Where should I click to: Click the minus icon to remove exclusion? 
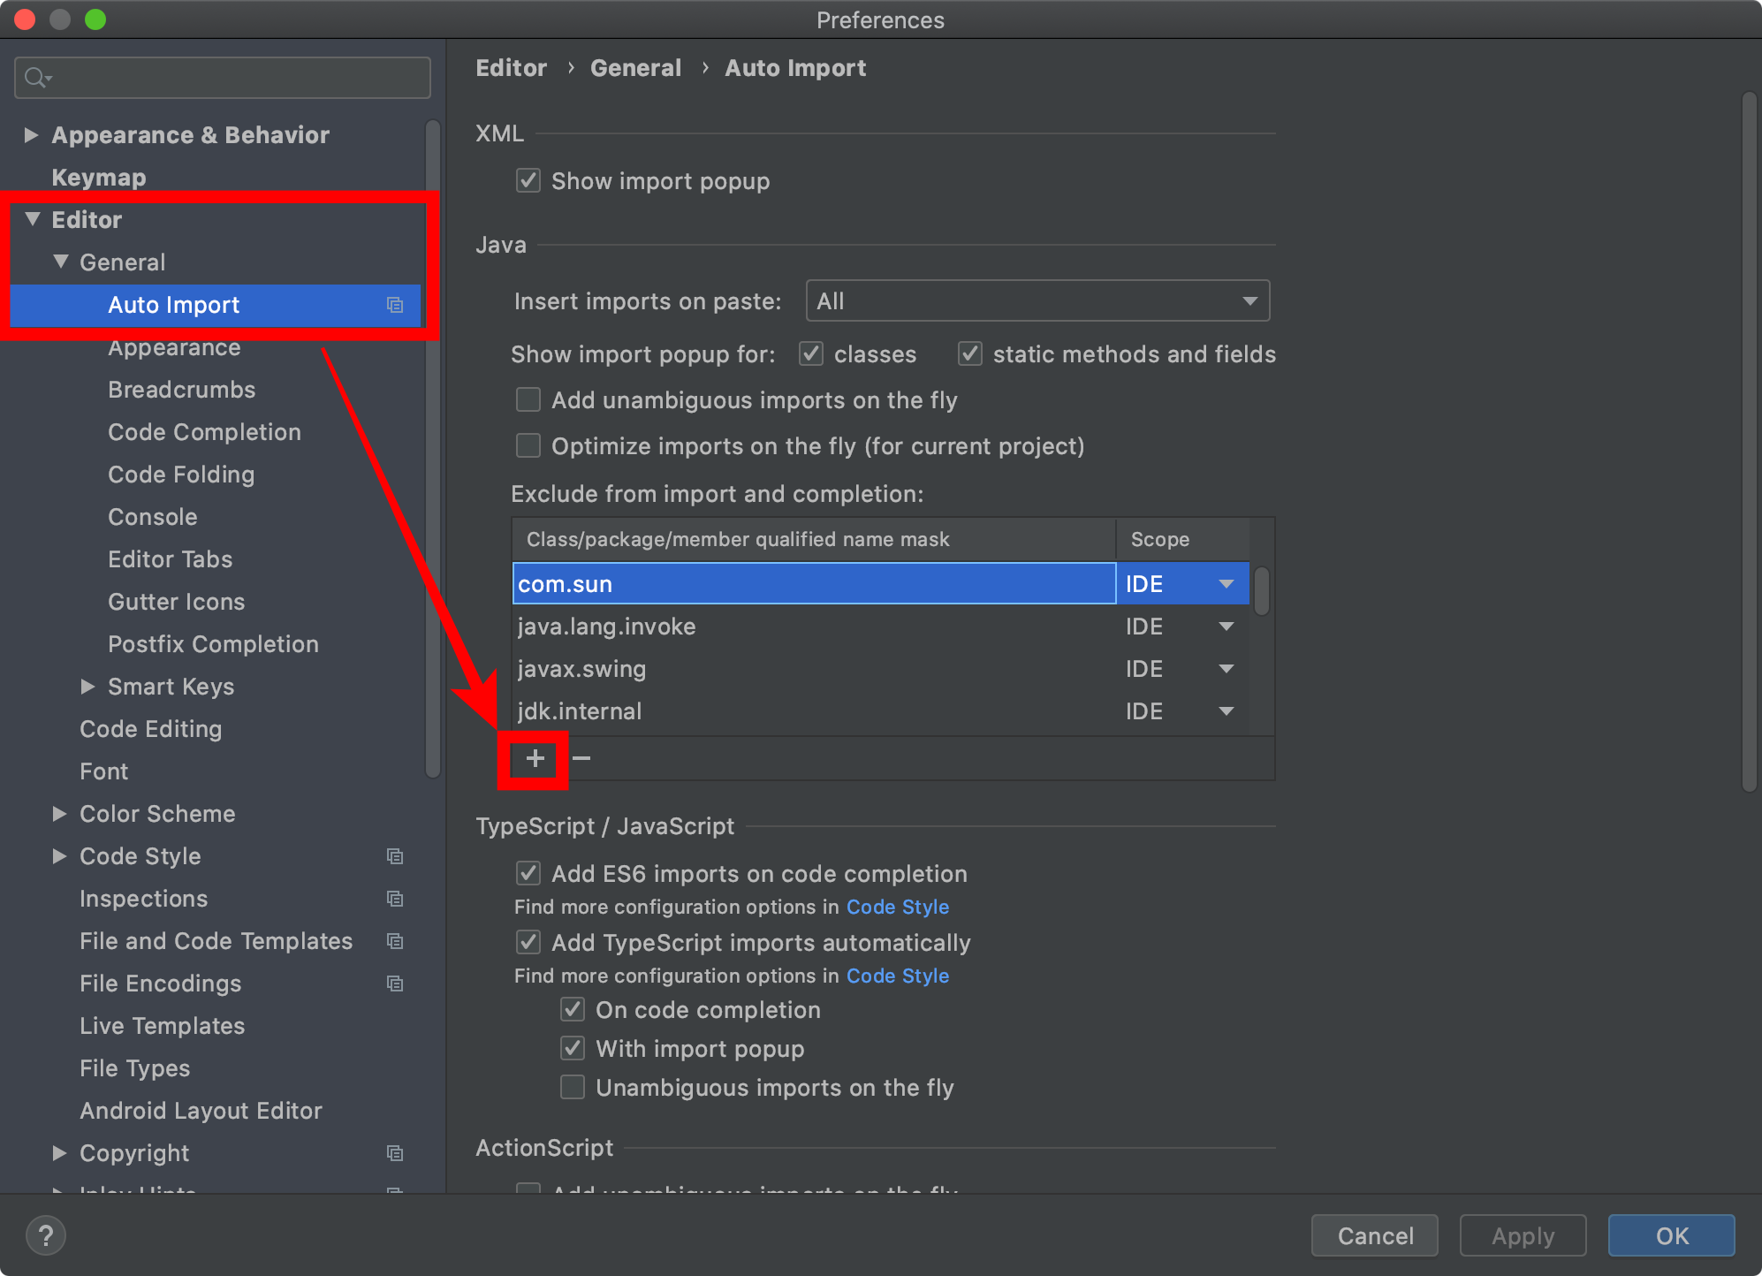pos(581,758)
